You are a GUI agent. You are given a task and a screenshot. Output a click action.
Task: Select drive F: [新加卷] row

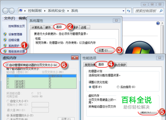click(x=41, y=84)
